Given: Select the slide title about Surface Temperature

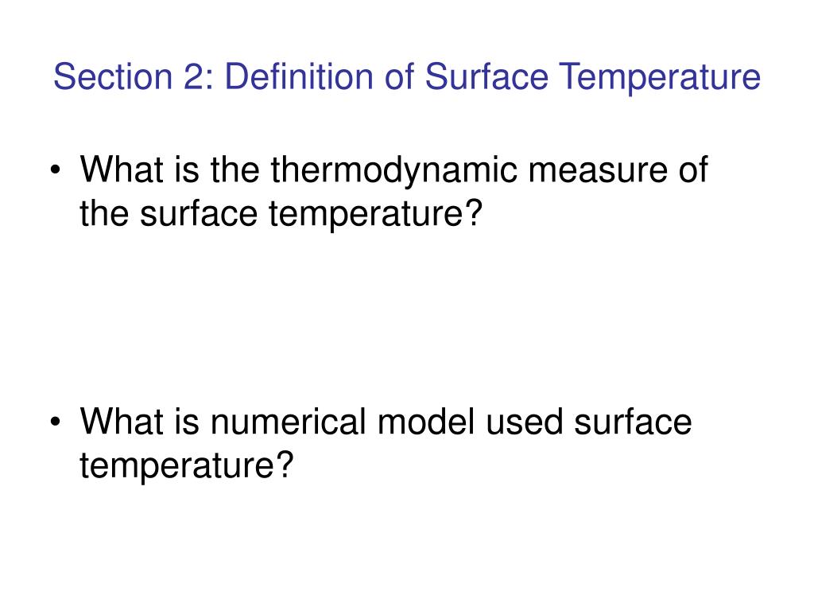Looking at the screenshot, I should coord(407,77).
